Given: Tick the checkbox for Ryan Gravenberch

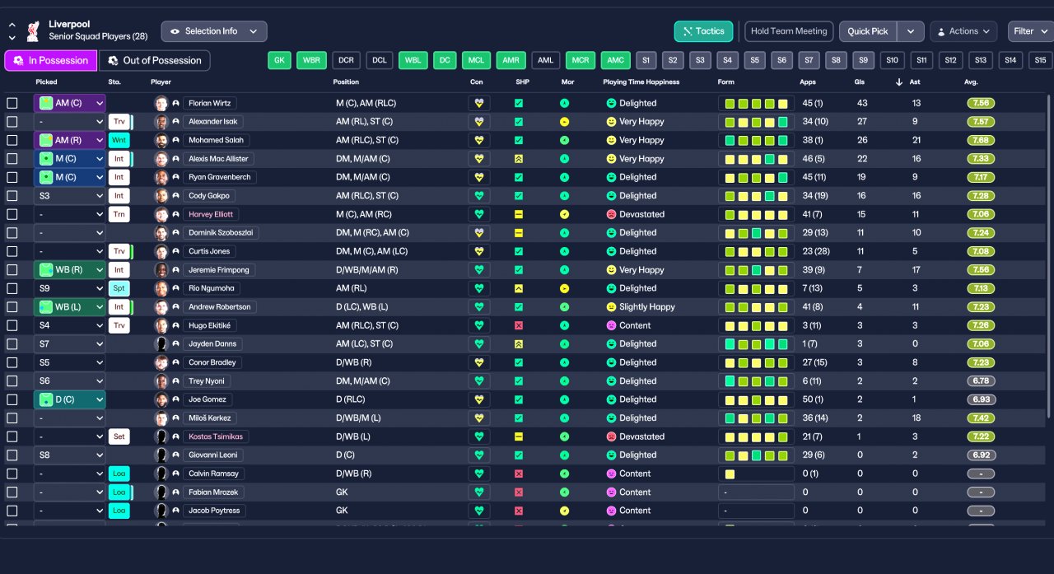Looking at the screenshot, I should 12,178.
